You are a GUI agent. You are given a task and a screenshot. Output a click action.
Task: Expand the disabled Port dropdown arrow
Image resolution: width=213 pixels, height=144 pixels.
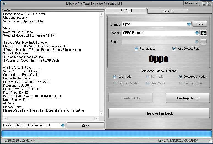click(x=197, y=42)
